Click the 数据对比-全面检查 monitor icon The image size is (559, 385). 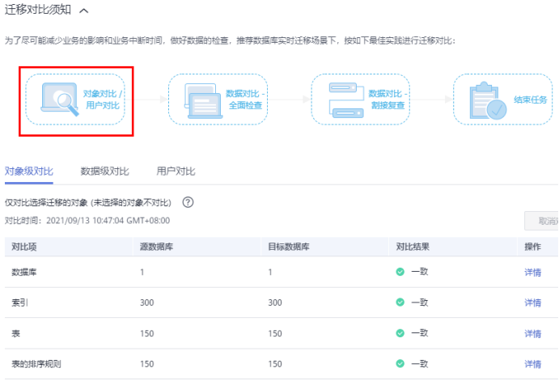204,99
